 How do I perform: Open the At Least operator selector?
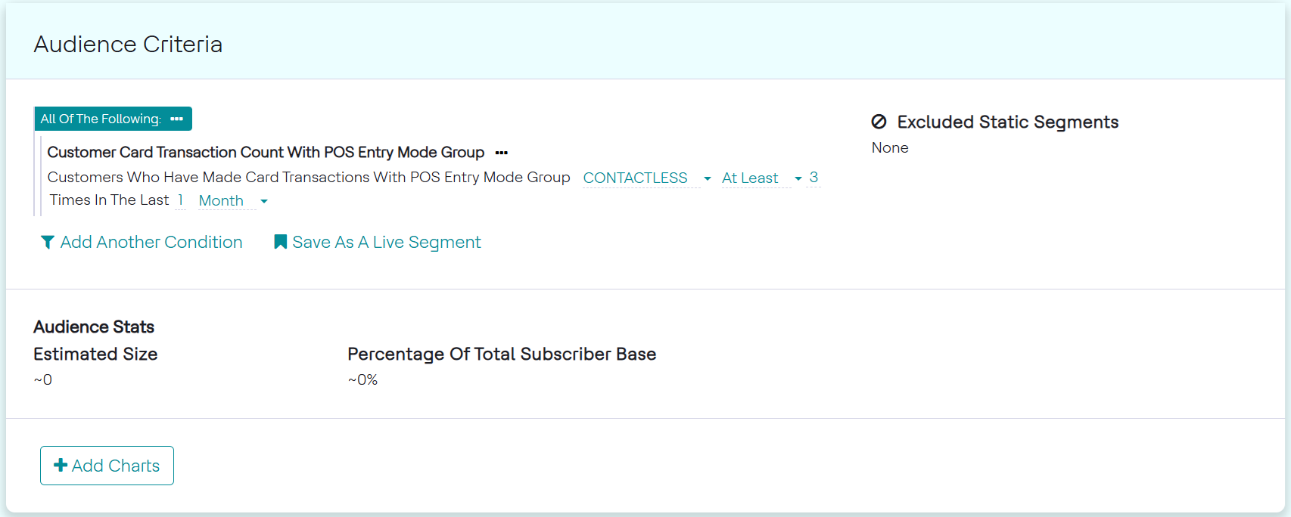point(749,178)
